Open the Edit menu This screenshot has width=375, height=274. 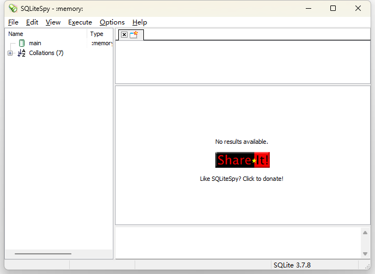(32, 22)
